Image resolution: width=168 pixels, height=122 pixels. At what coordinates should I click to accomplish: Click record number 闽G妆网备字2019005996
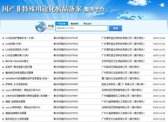click(66, 84)
